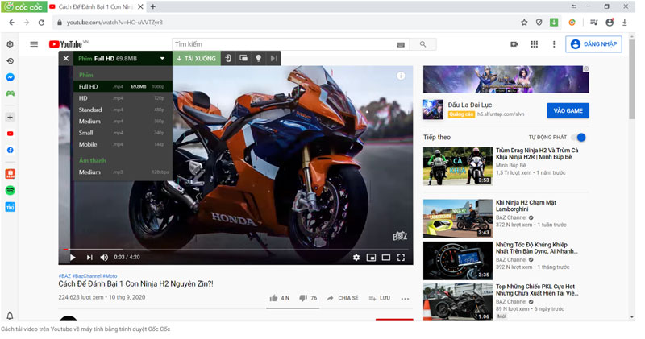Select Mobile 144p quality option
This screenshot has height=339, width=645.
pyautogui.click(x=123, y=144)
